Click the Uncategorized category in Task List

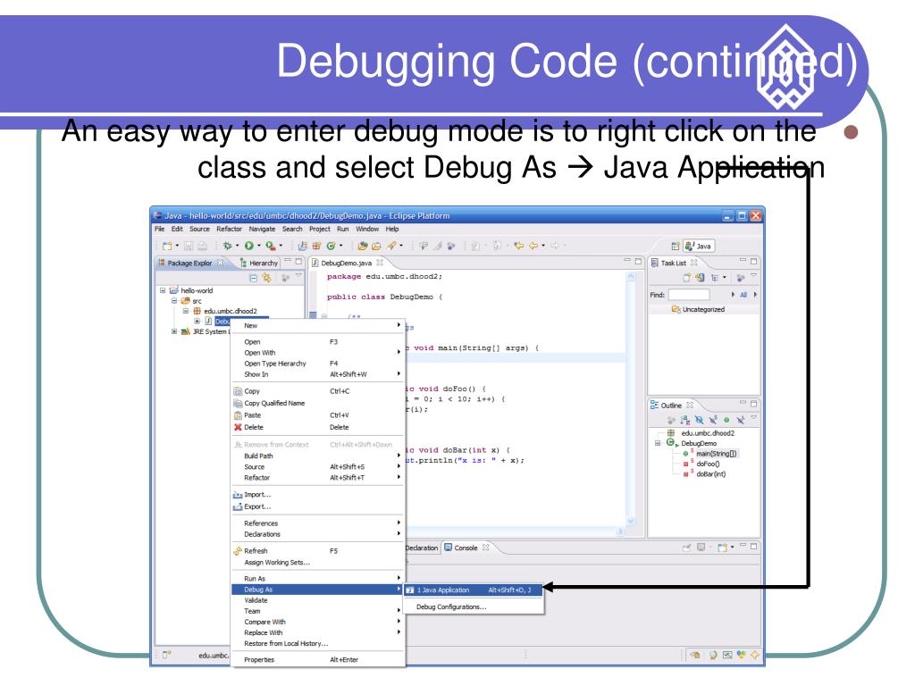tap(698, 309)
